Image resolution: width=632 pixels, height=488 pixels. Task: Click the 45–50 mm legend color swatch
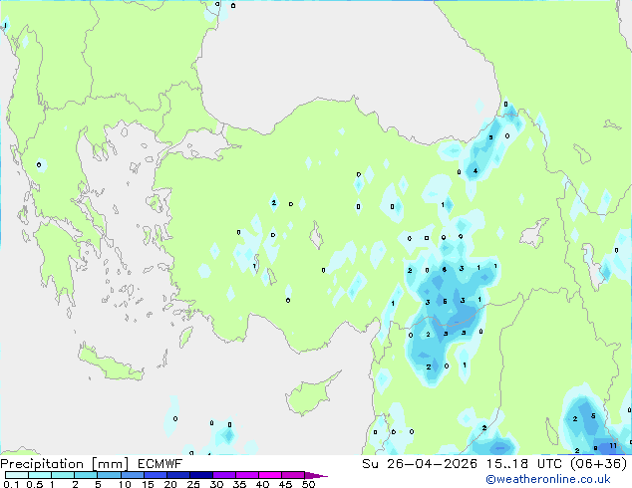(x=293, y=475)
